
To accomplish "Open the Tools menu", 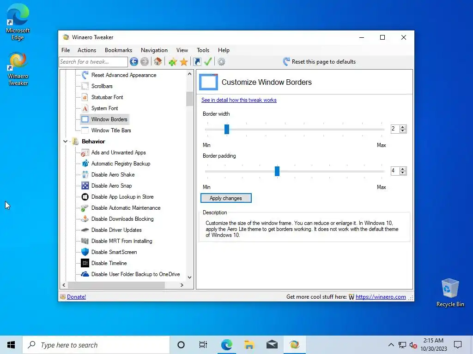I will coord(203,50).
